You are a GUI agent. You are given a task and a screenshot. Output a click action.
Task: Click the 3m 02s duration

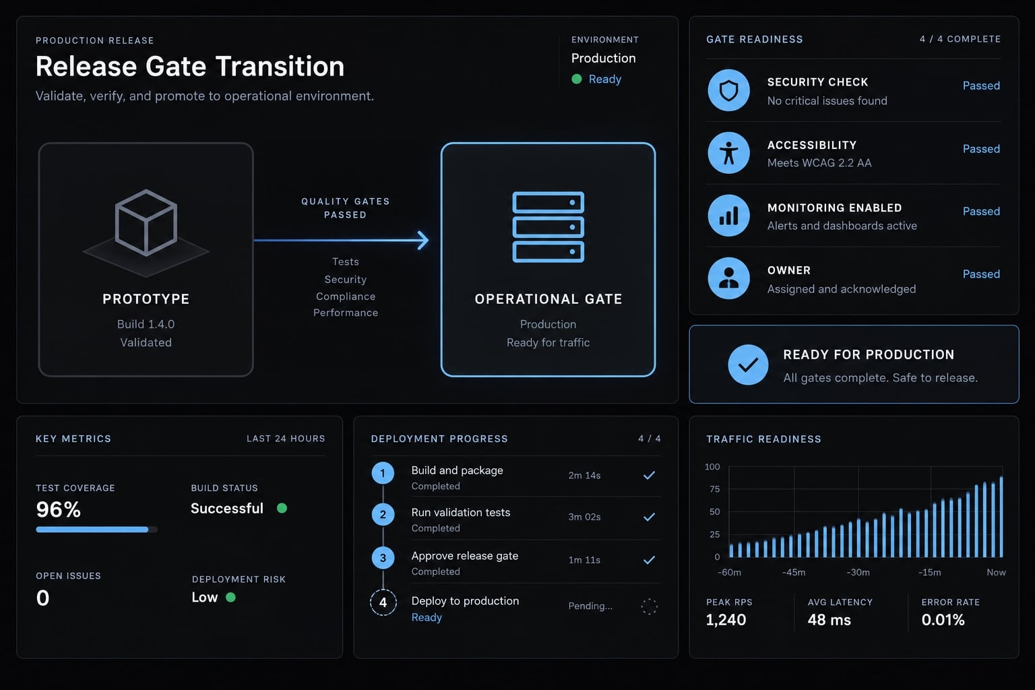(584, 517)
